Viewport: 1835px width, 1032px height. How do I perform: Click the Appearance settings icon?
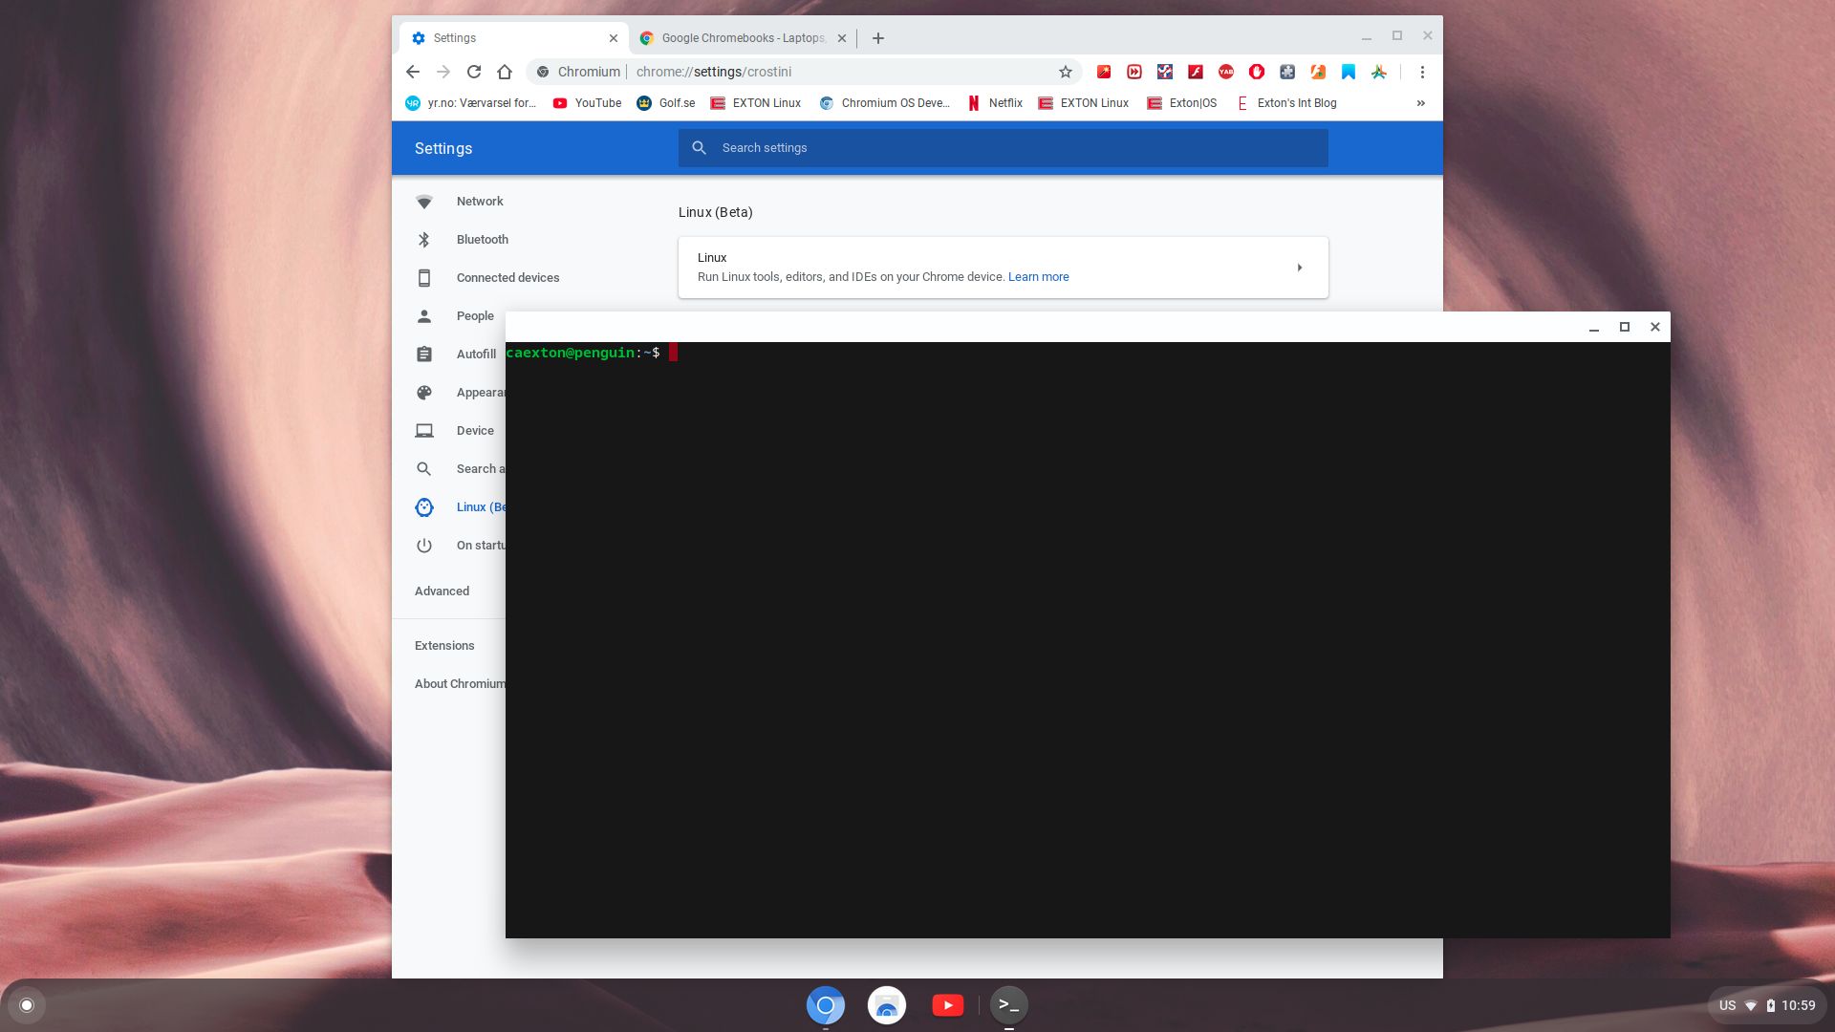pos(424,392)
